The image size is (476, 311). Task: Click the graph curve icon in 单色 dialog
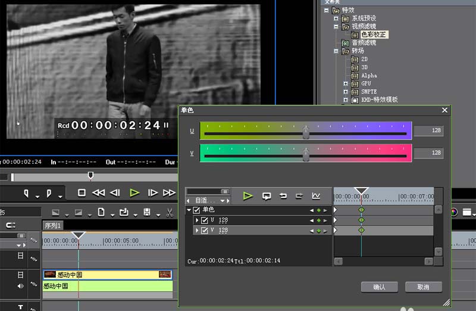click(316, 196)
